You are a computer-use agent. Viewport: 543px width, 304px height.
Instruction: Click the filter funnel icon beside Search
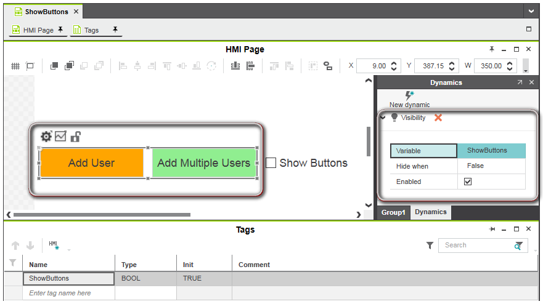430,246
